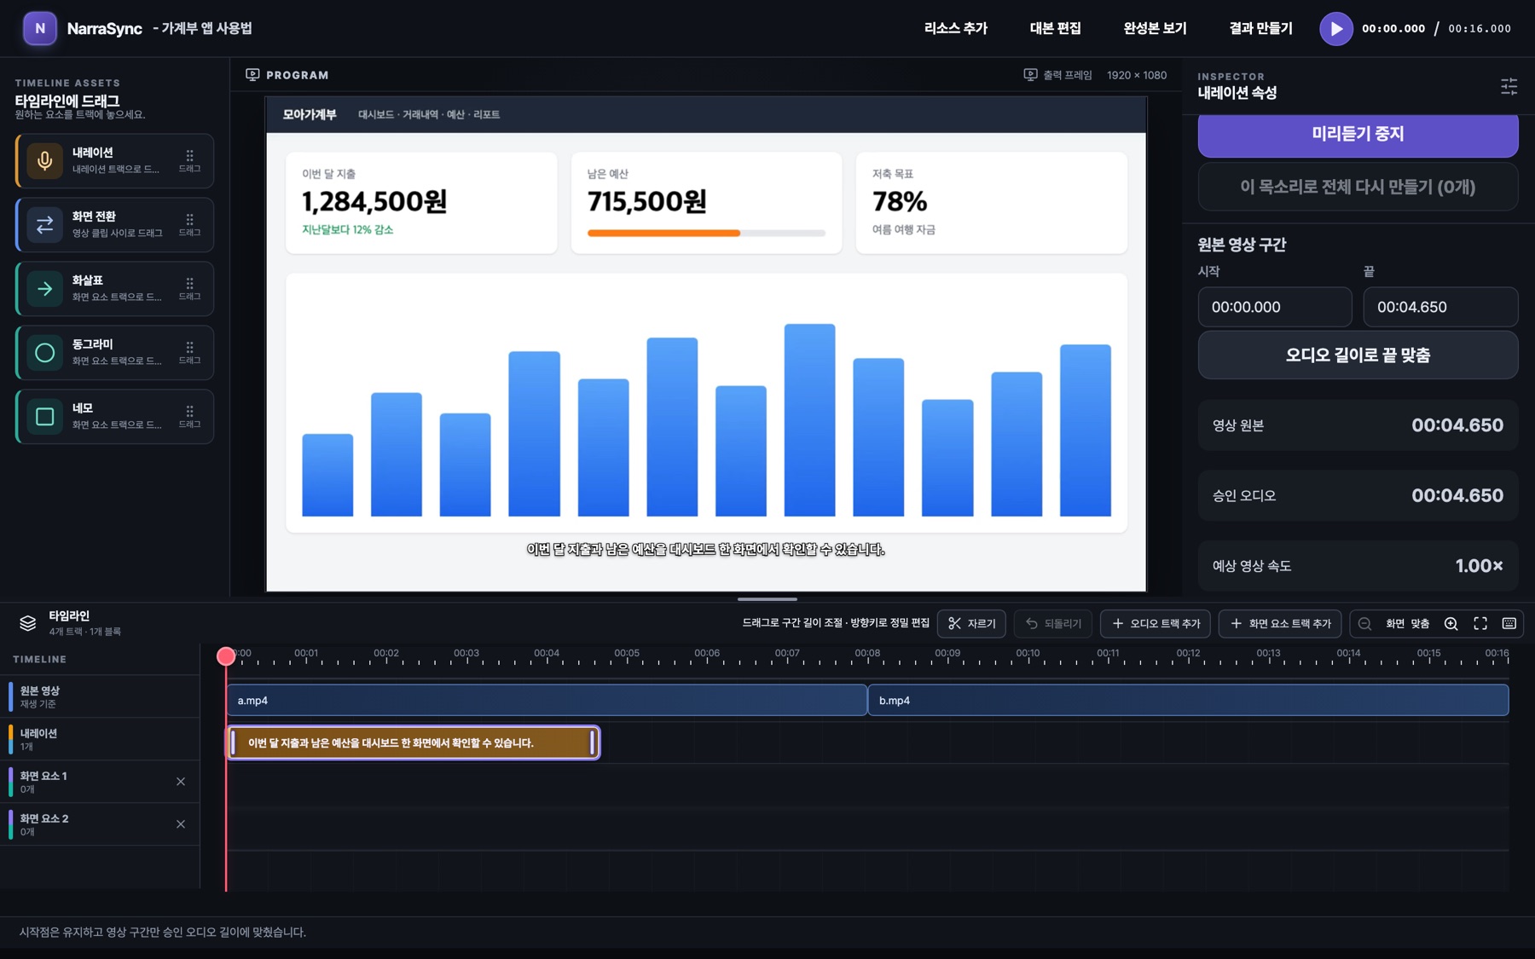Open 결과 만들기 in top navigation
This screenshot has width=1535, height=959.
[x=1260, y=28]
